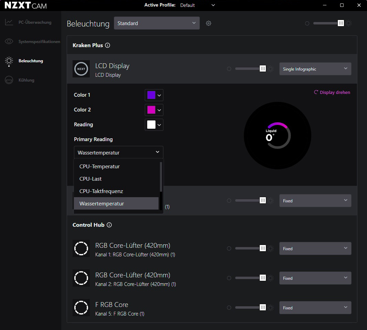Expand the Color 1 picker arrow
Image resolution: width=367 pixels, height=330 pixels.
(x=159, y=95)
